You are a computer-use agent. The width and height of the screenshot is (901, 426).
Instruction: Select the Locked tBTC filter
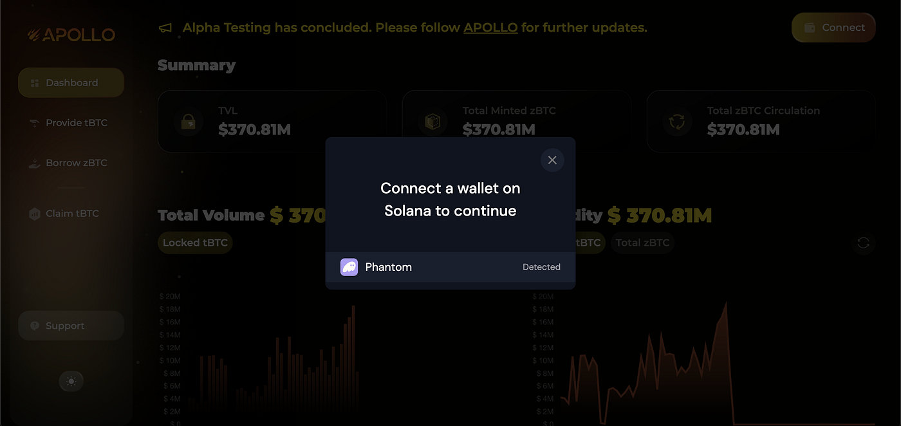coord(195,243)
